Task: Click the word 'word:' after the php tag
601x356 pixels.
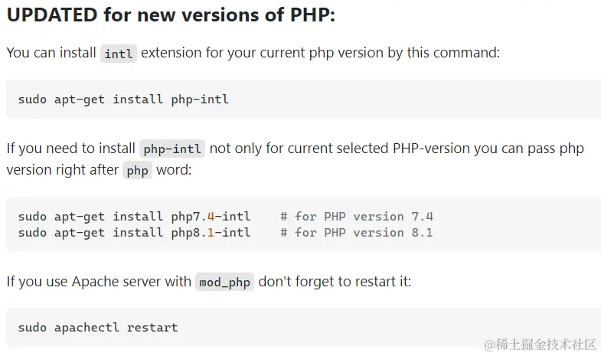Action: (x=174, y=170)
